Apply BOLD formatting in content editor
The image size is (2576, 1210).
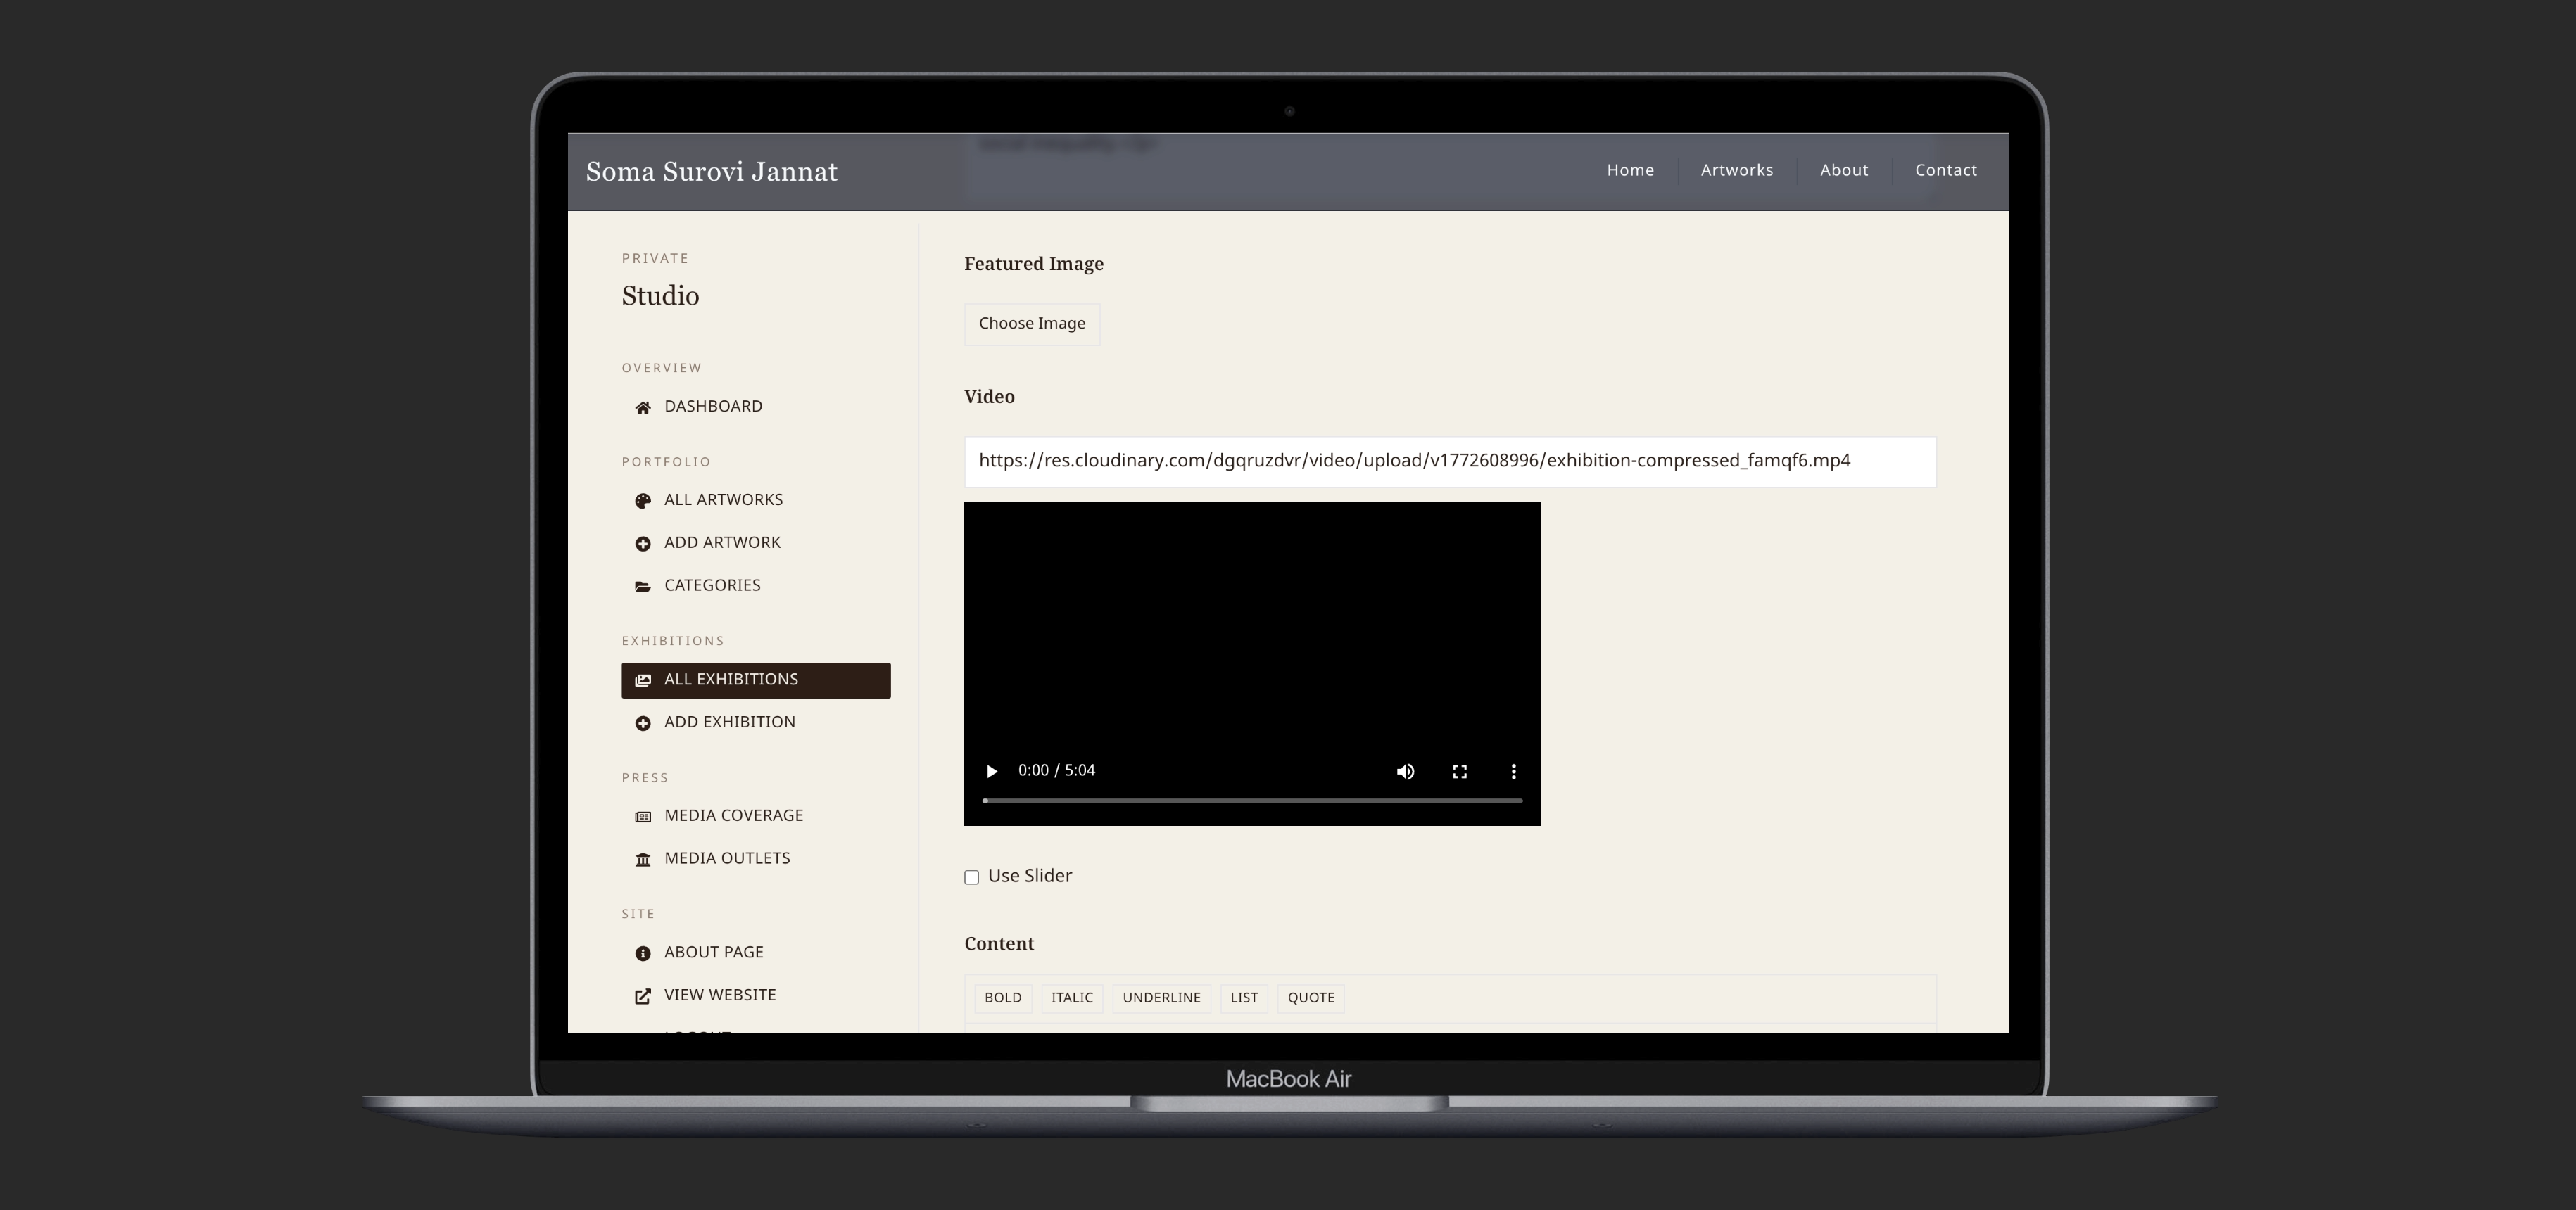coord(1002,998)
